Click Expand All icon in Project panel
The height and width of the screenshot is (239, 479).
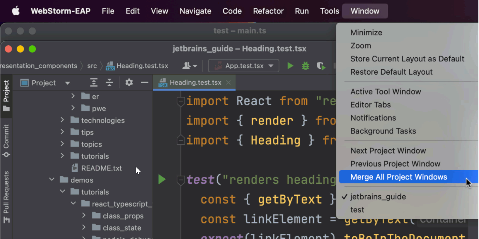click(94, 82)
